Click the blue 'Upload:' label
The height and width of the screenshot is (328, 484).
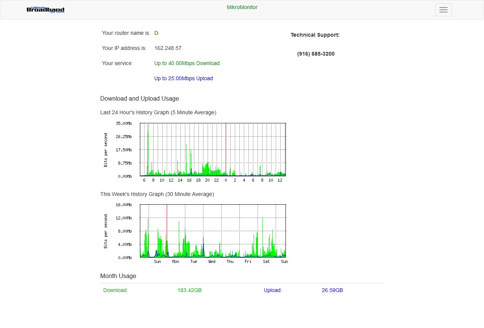tap(273, 290)
